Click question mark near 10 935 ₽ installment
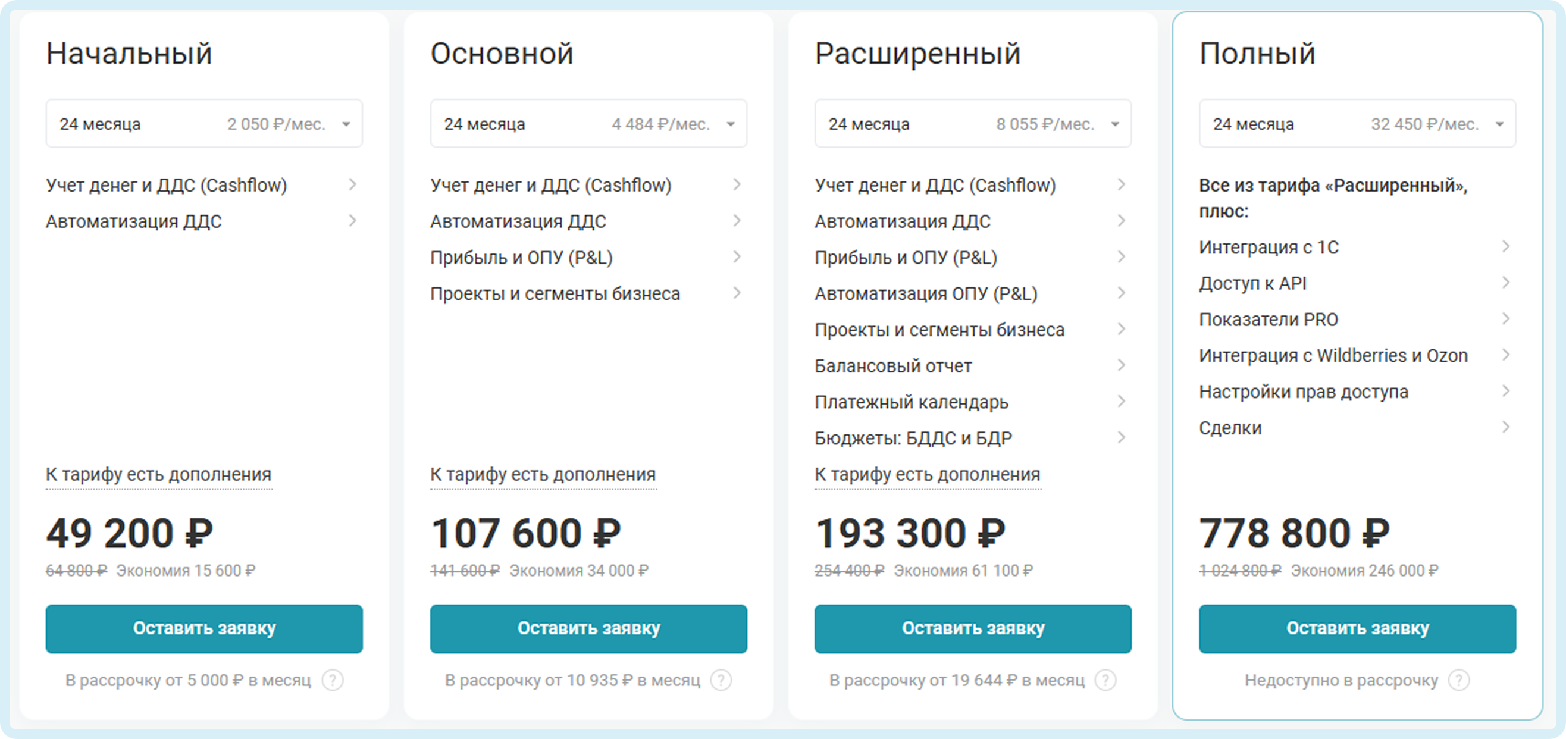 coord(721,680)
